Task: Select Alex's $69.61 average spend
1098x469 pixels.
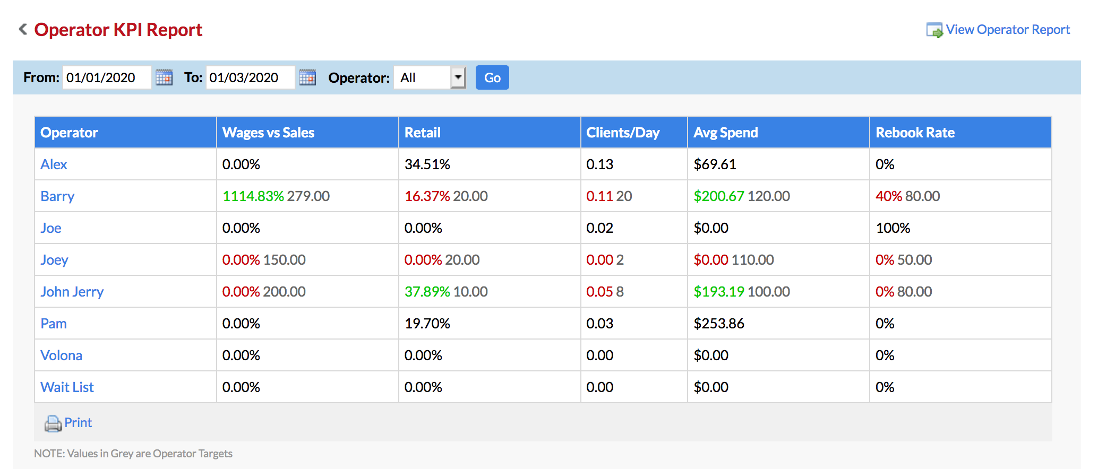Action: point(715,164)
